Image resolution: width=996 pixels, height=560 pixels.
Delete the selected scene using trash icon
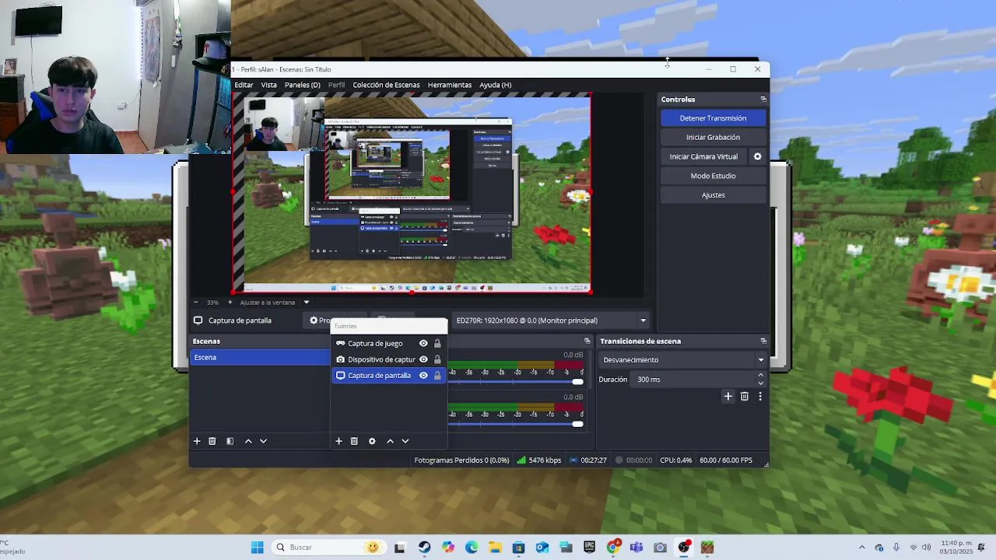tap(212, 441)
